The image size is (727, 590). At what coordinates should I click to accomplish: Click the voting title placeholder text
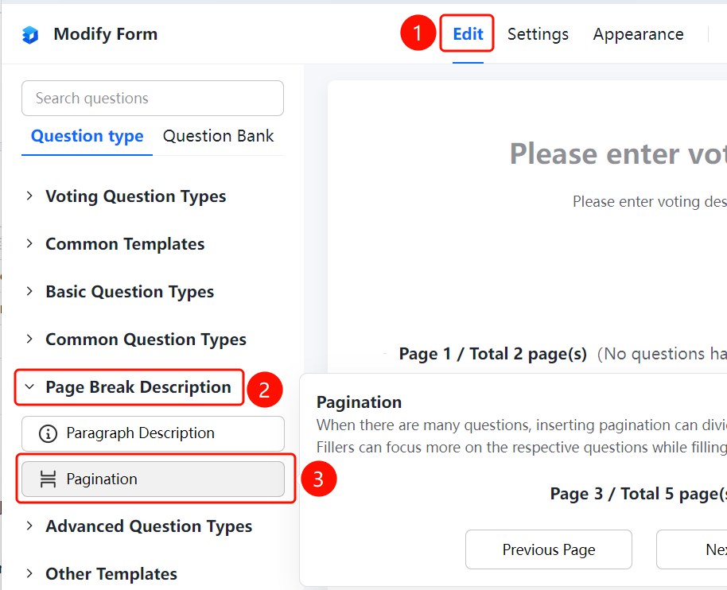coord(618,154)
